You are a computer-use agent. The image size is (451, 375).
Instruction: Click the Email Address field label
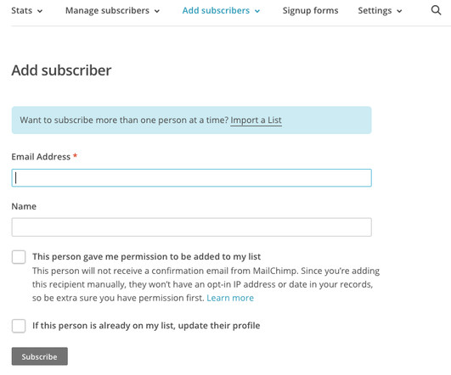click(41, 157)
